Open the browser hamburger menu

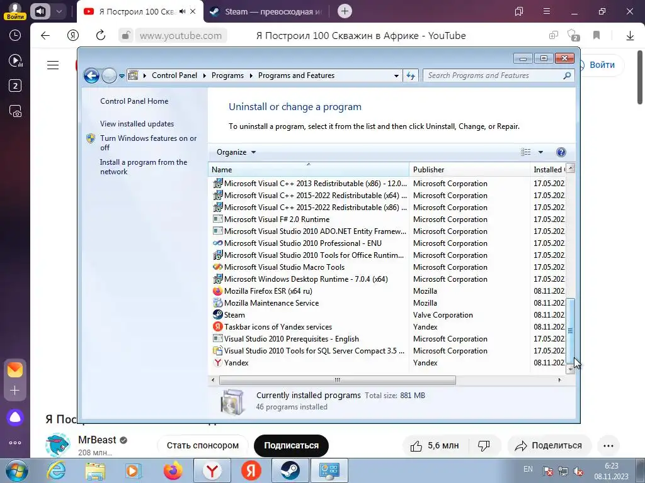coord(546,11)
